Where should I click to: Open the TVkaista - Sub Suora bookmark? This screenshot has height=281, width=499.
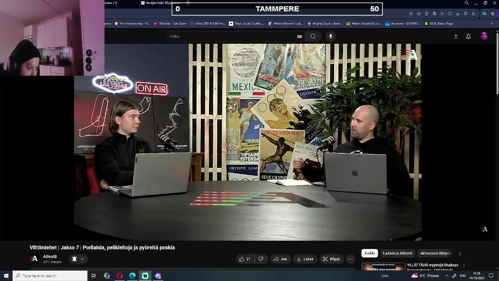(170, 23)
